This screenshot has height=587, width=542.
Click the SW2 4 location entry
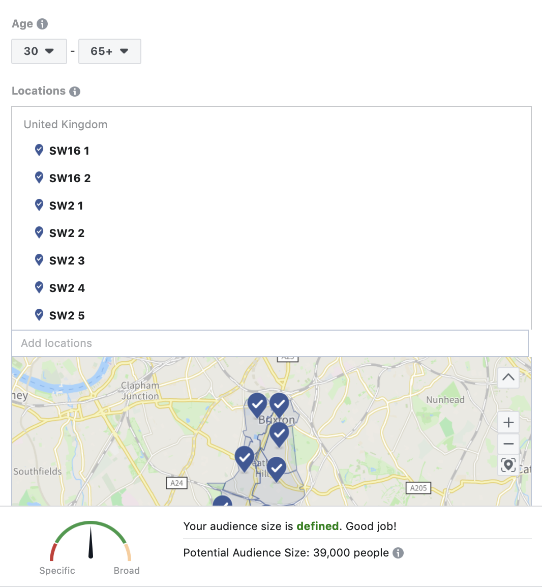[67, 288]
